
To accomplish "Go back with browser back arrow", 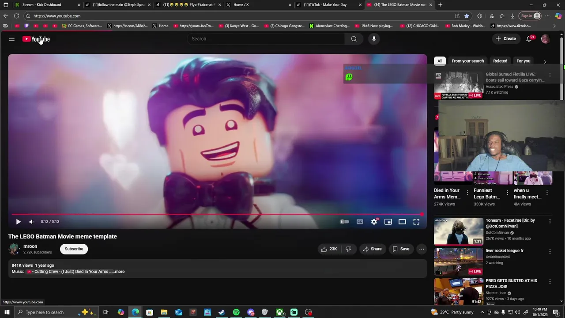I will pyautogui.click(x=5, y=16).
